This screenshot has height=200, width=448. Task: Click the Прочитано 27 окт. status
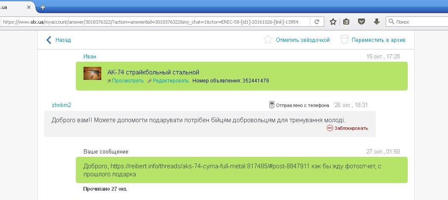(105, 189)
